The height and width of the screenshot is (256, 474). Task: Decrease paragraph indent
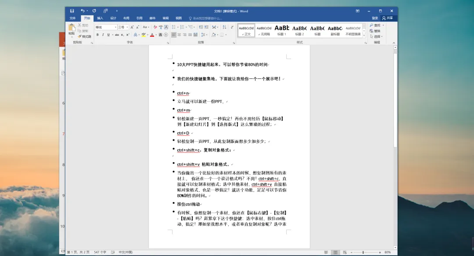(201, 27)
